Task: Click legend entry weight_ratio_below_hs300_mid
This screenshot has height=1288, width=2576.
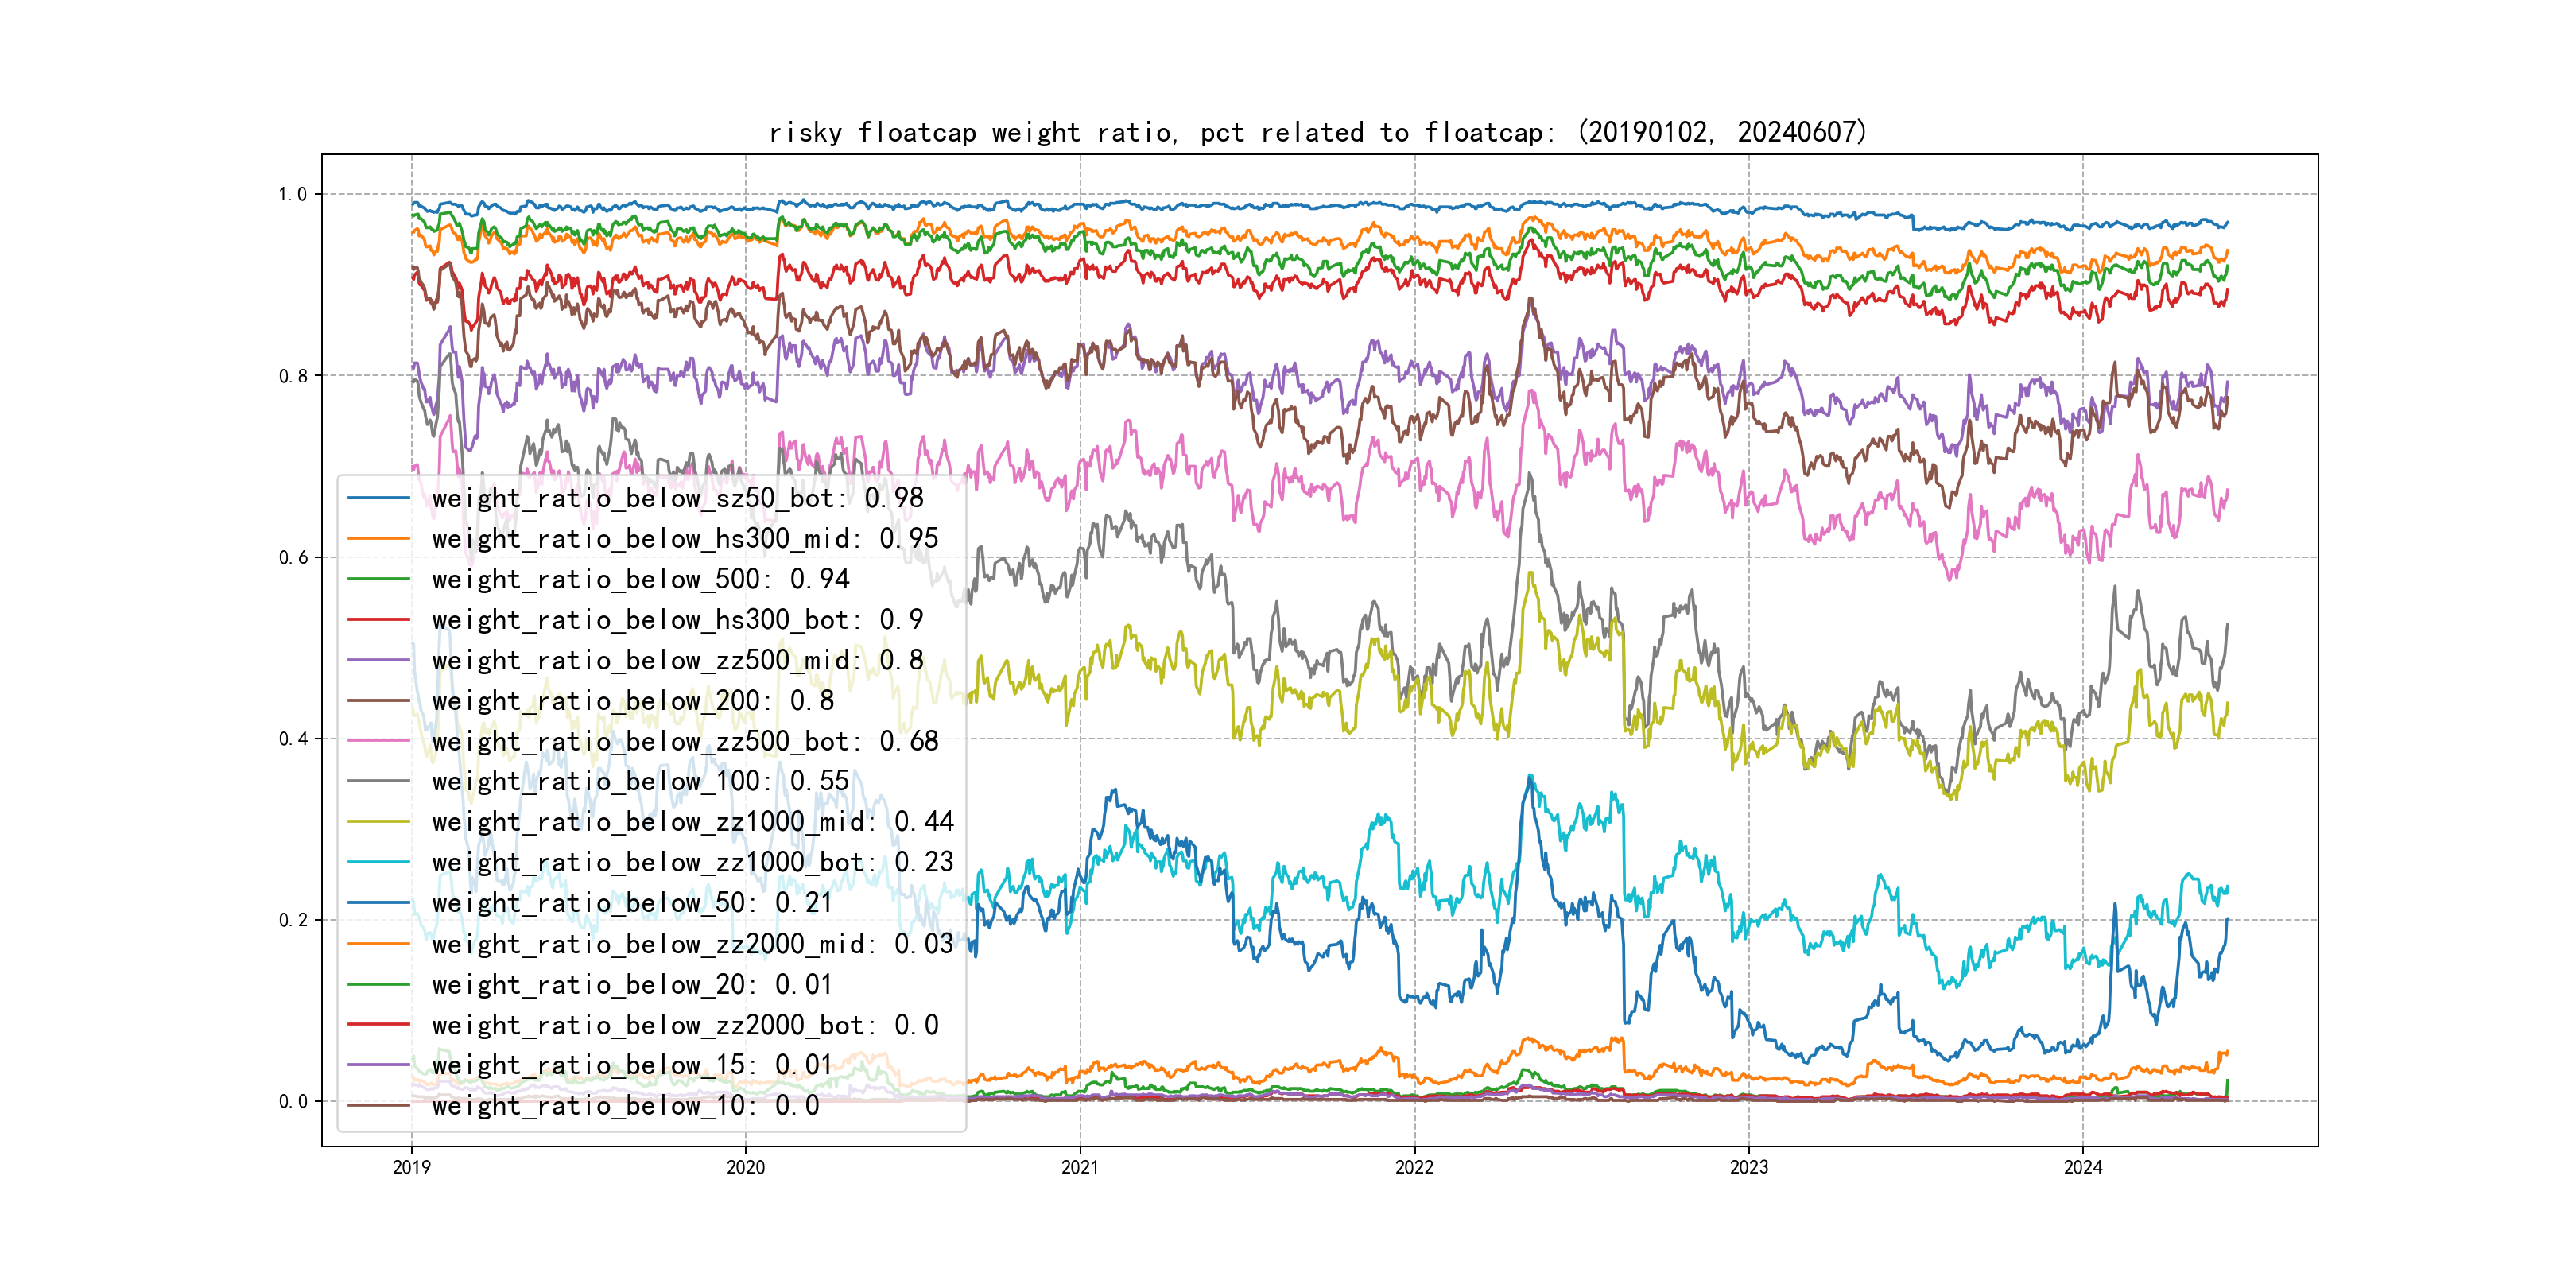Action: click(685, 539)
